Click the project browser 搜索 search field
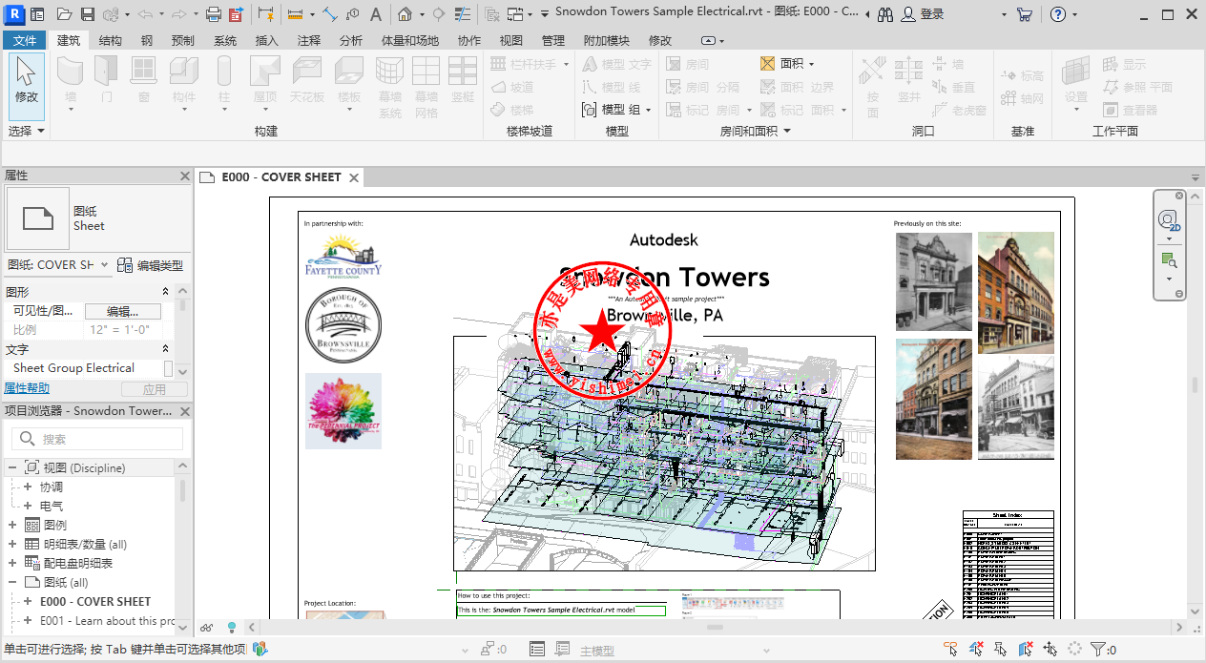 [97, 439]
